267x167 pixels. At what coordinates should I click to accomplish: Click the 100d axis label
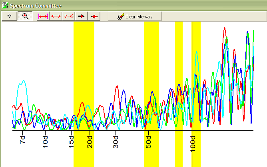point(193,144)
